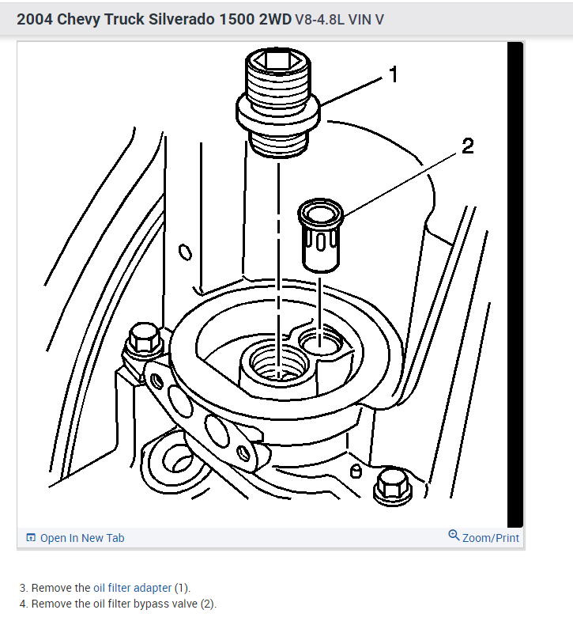Click the threaded center hole of the filter housing
Screen dimensions: 573x625
pos(279,363)
